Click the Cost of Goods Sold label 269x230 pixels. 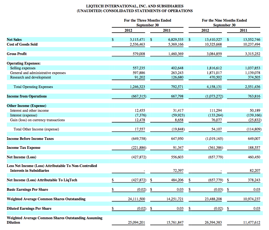[x=22, y=45]
